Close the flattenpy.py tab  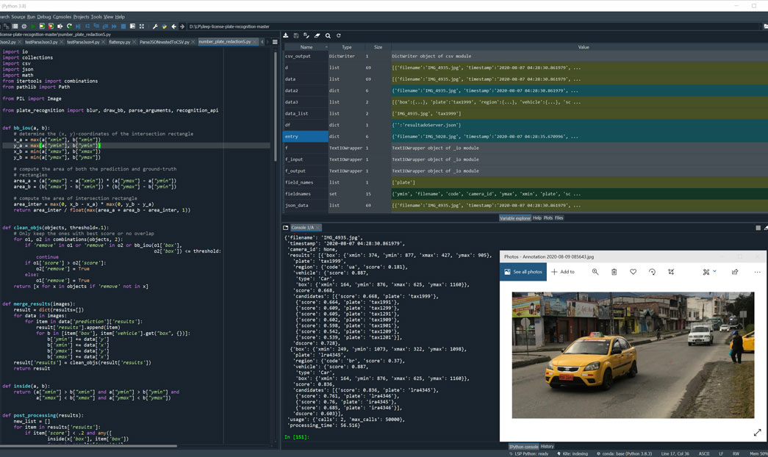click(134, 42)
